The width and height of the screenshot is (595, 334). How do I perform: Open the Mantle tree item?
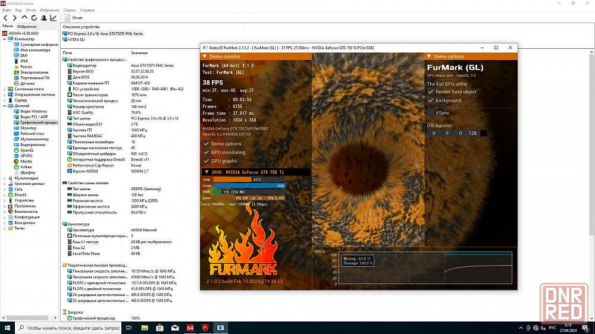click(23, 161)
